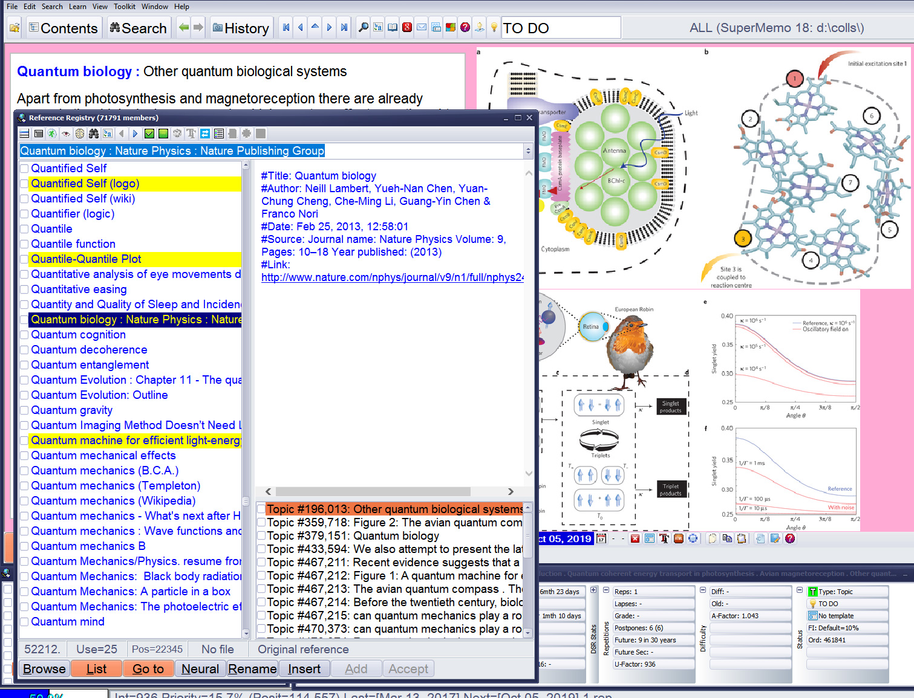Click the magnifier icon in main toolbar

click(363, 27)
